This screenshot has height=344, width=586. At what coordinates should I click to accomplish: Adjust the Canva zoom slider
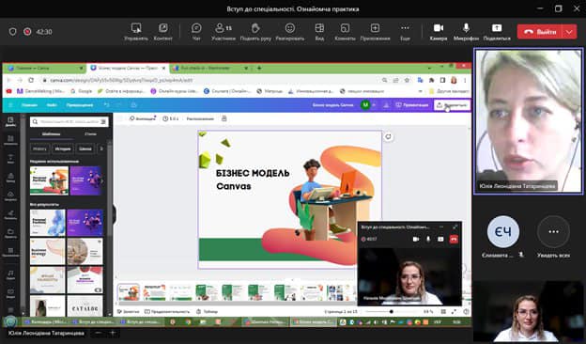[x=392, y=311]
